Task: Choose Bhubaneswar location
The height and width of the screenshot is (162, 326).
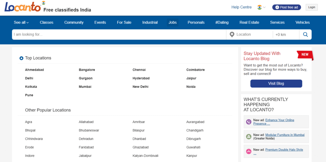Action: point(89,131)
